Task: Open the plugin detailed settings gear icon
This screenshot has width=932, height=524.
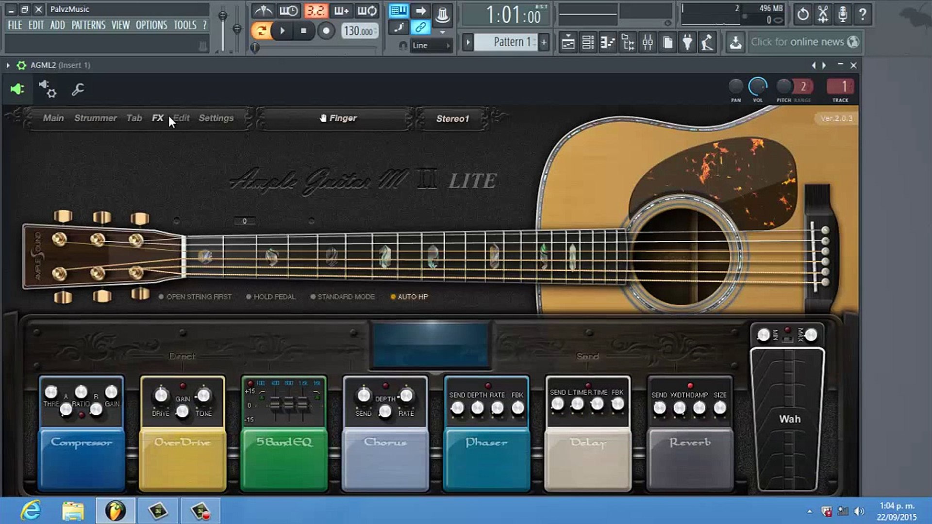Action: click(48, 89)
